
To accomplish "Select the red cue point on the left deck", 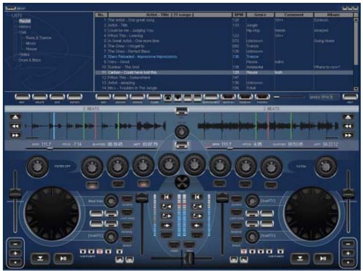I will click(x=100, y=251).
